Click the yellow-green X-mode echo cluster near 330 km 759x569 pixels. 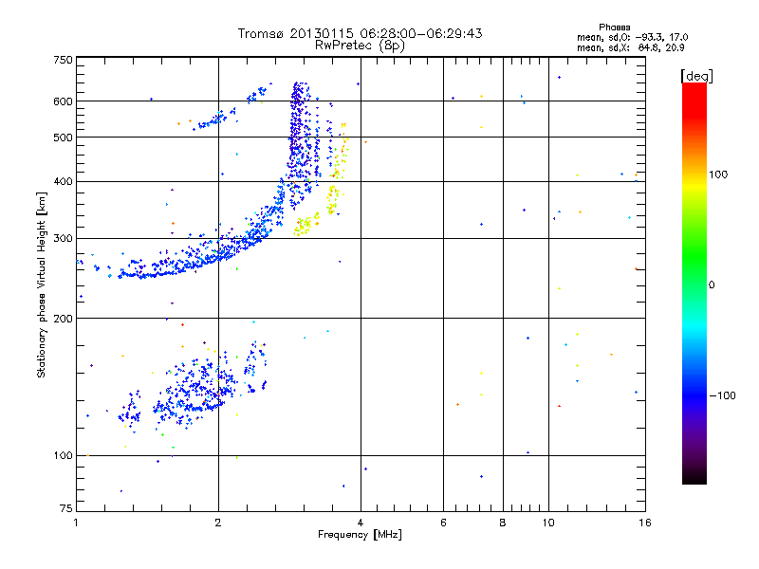click(x=305, y=225)
